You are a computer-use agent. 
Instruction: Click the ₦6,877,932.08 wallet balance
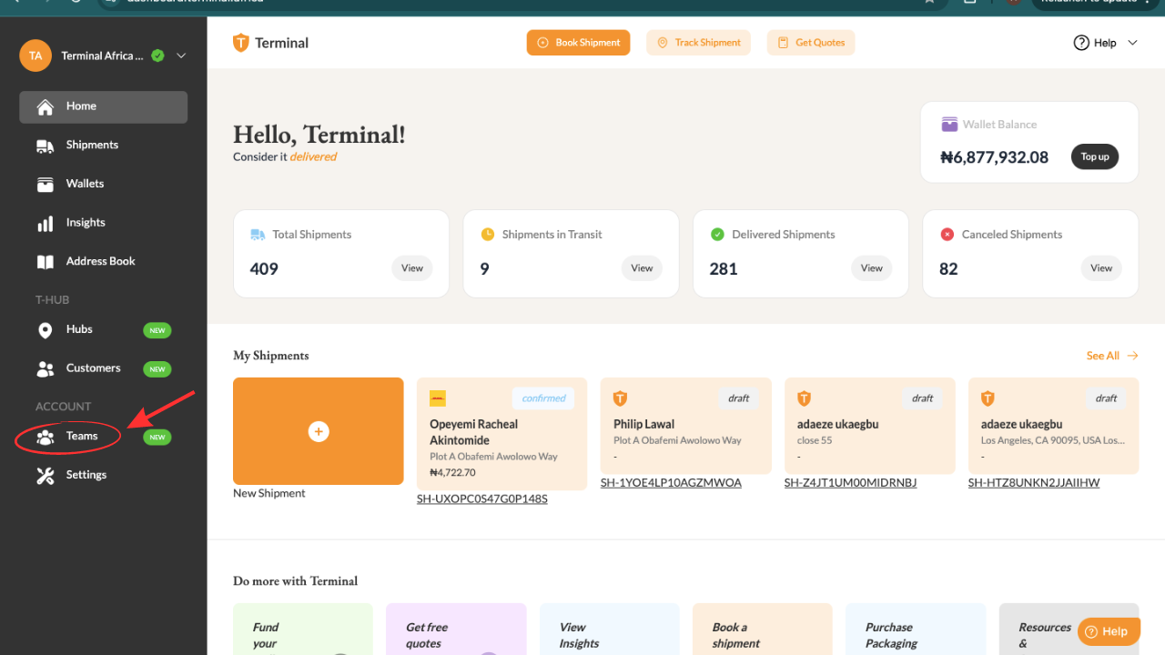point(995,157)
